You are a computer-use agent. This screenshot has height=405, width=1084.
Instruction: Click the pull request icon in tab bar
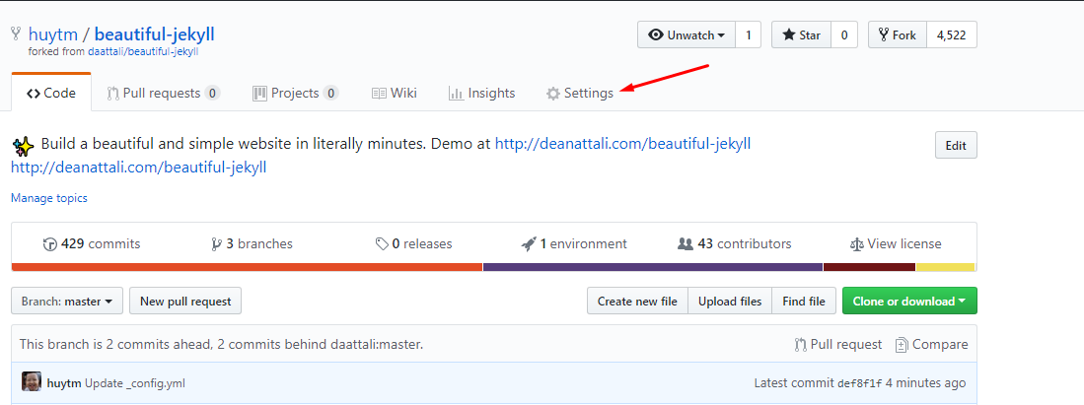pos(113,94)
